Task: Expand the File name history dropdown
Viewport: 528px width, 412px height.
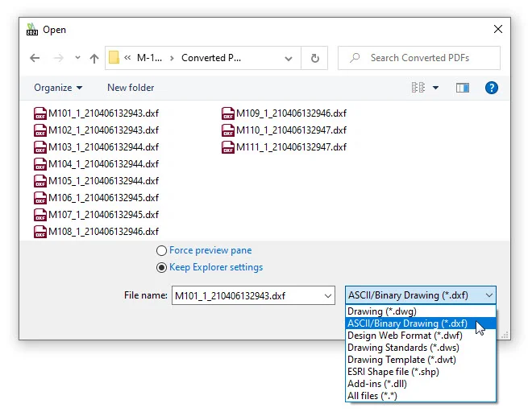Action: pos(327,295)
